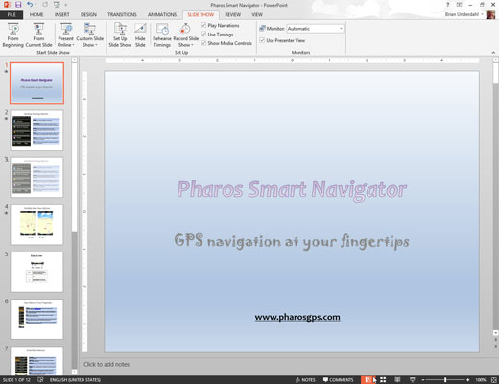
Task: Expand the Present Online dropdown arrow
Action: (x=73, y=45)
